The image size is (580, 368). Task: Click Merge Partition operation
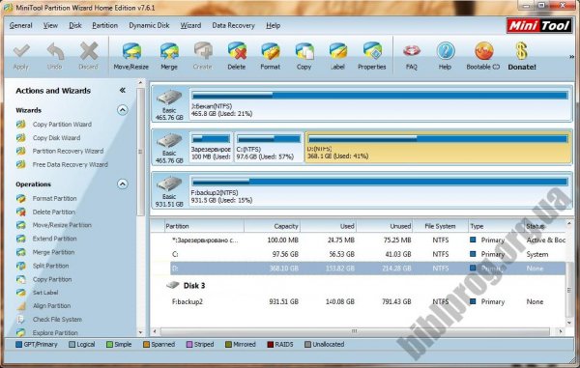click(x=53, y=252)
